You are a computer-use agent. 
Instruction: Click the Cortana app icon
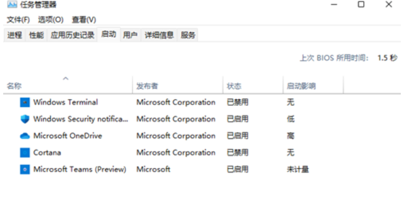[x=25, y=153]
